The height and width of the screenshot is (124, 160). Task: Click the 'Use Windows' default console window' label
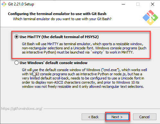pos(53,63)
